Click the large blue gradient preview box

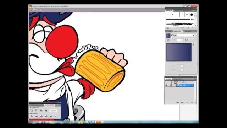(179, 52)
